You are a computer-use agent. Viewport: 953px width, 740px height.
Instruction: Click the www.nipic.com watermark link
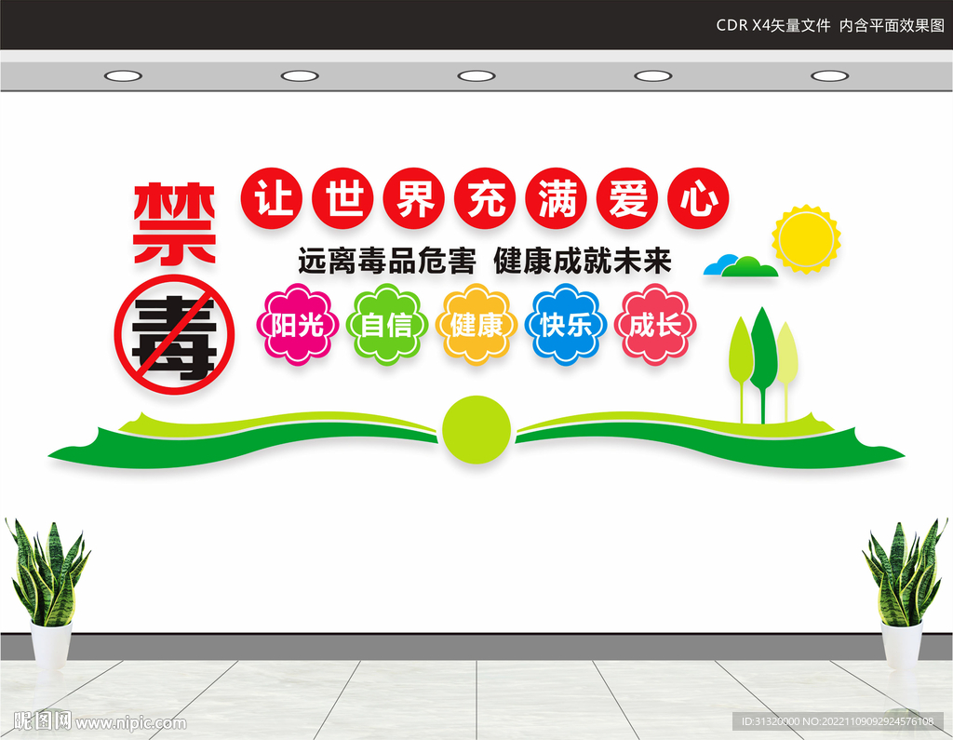130,722
